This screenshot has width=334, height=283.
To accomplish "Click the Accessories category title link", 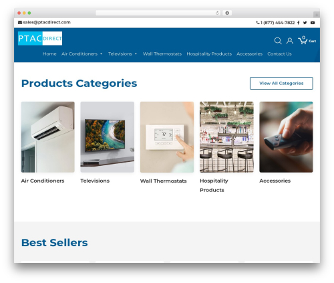I will [275, 181].
